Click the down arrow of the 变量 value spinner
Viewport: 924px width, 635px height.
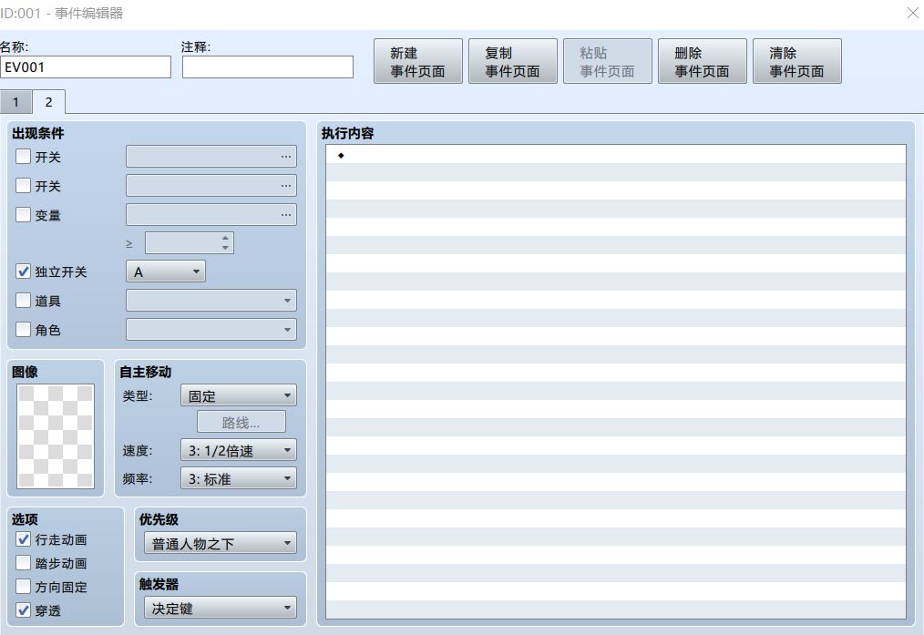pyautogui.click(x=225, y=248)
